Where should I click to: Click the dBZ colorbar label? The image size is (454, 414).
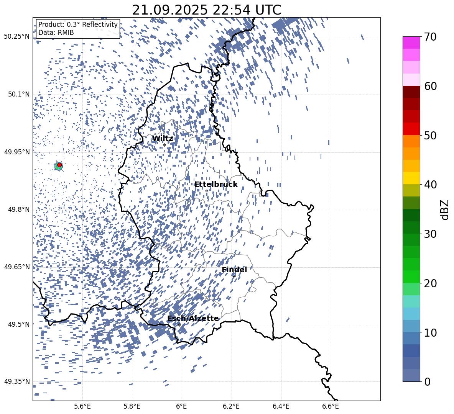click(445, 209)
